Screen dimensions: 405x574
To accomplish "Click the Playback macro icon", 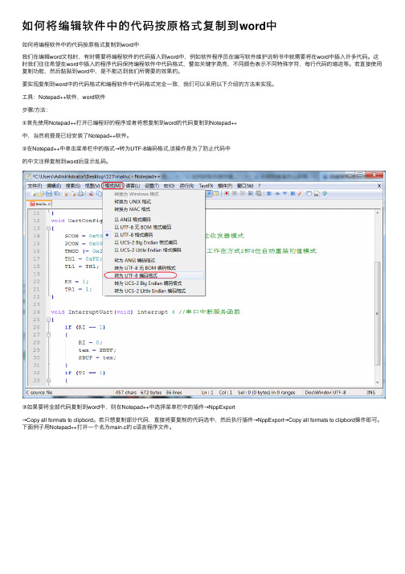I will (x=243, y=193).
